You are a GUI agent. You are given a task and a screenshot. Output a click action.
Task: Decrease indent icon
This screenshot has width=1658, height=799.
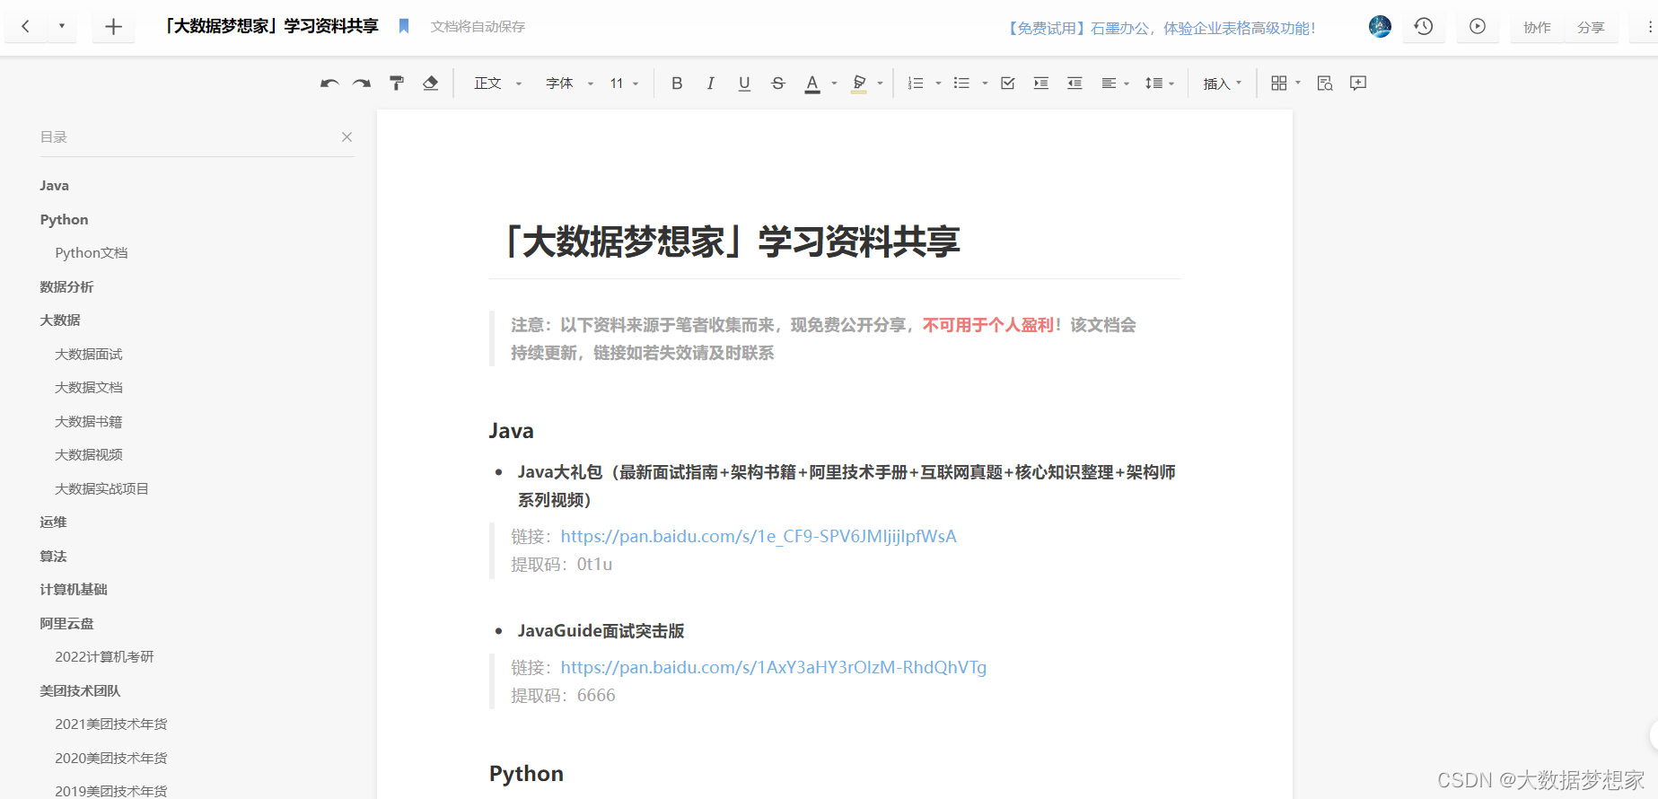pos(1075,83)
